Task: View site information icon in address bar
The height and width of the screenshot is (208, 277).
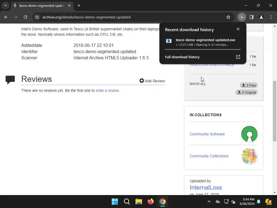Action: 37,17
